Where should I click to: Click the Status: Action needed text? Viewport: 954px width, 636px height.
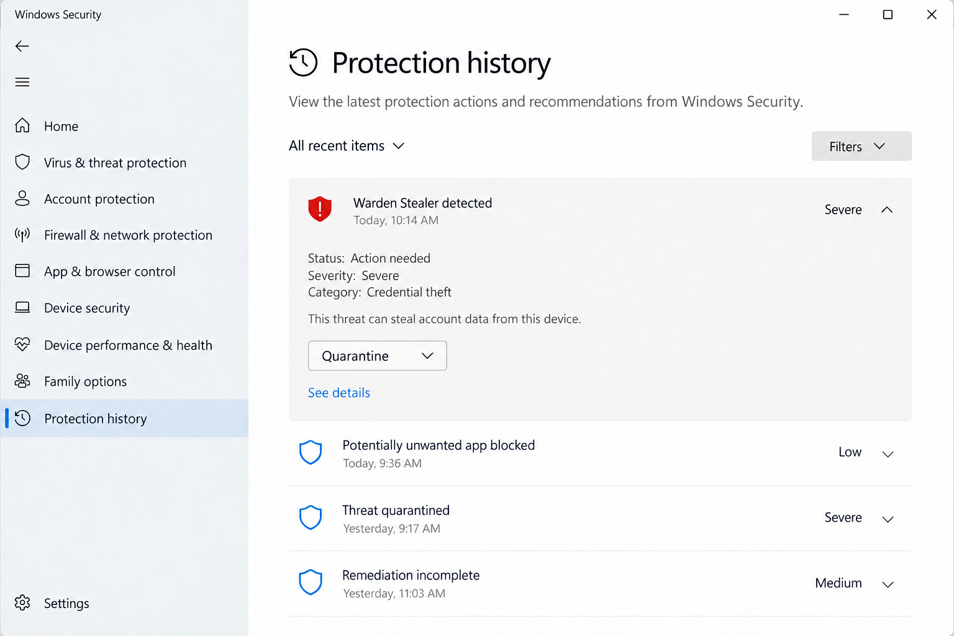(x=369, y=258)
